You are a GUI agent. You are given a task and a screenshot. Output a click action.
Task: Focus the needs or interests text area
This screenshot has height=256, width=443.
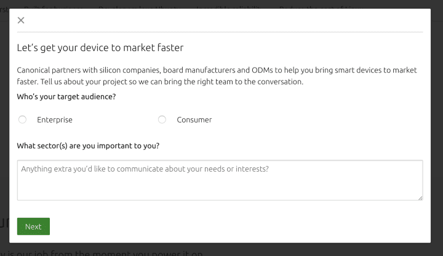[x=220, y=183]
